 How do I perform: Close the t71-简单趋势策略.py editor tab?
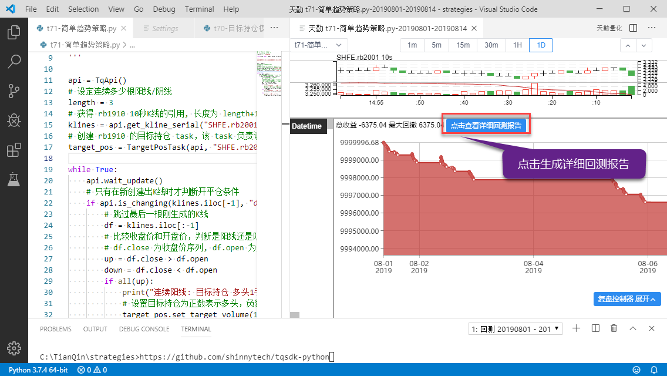(x=124, y=28)
